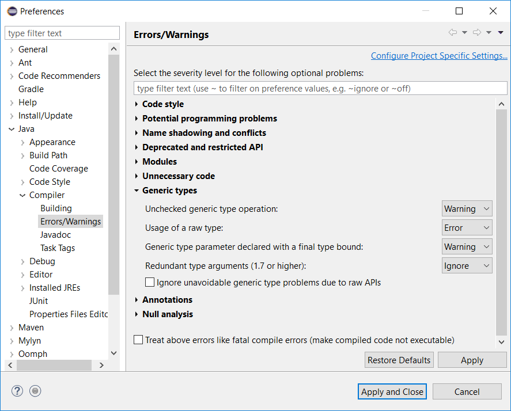Click the options pane scroll down arrow
The height and width of the screenshot is (411, 511).
pos(502,342)
